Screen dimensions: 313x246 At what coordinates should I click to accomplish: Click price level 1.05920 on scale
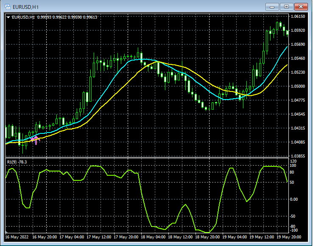point(298,30)
